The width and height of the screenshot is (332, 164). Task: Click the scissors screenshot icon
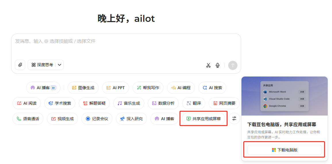point(208,65)
